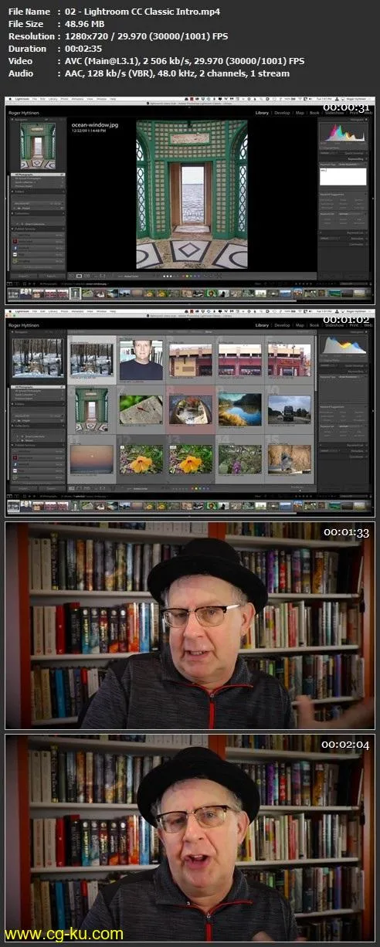Viewport: 380px width, 947px height.
Task: Click the large ocean-window photo in loupe view
Action: click(192, 194)
